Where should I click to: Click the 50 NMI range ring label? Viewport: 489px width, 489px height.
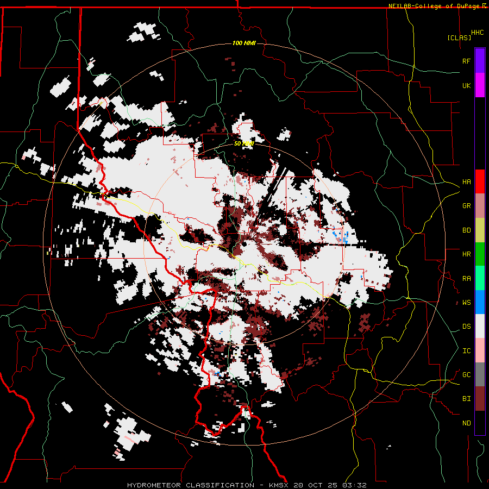(244, 143)
